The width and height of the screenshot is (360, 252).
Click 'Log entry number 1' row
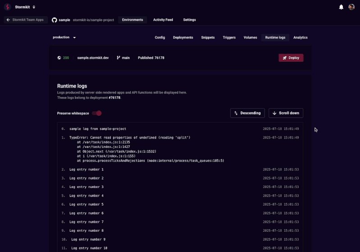(x=180, y=169)
